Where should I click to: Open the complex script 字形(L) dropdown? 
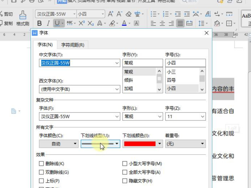(160, 116)
